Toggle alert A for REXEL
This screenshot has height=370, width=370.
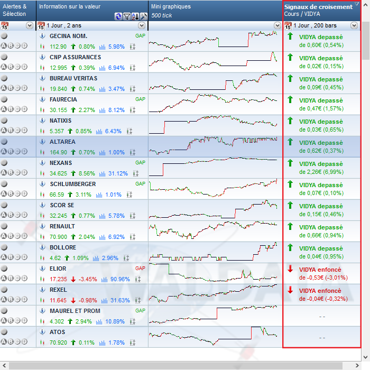coord(4,300)
